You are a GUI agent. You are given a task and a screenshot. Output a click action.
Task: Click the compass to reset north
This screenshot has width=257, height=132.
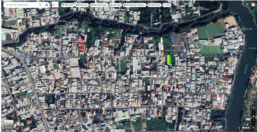coord(253,107)
